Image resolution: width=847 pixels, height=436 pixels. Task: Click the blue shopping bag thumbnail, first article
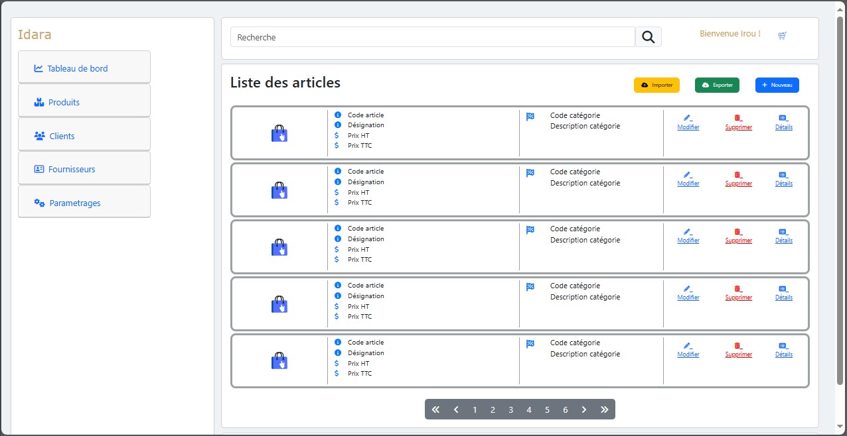click(279, 133)
